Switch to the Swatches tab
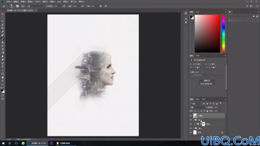The width and height of the screenshot is (260, 146). click(197, 12)
